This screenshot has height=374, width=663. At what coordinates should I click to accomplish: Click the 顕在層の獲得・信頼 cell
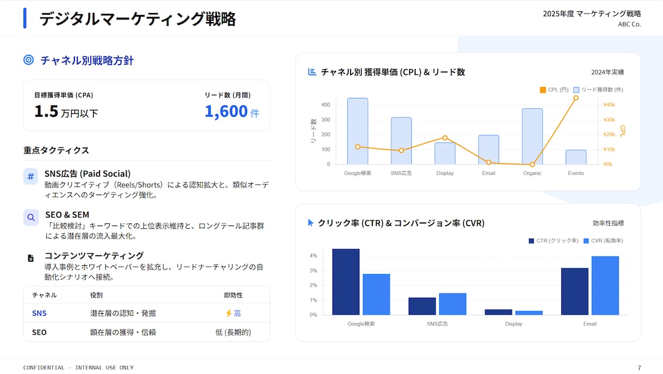point(123,332)
